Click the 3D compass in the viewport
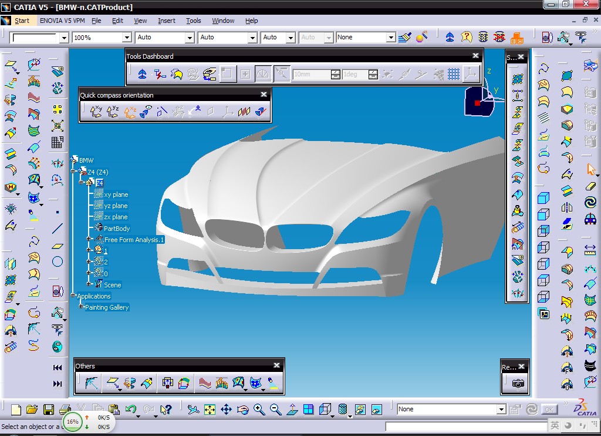 [478, 101]
